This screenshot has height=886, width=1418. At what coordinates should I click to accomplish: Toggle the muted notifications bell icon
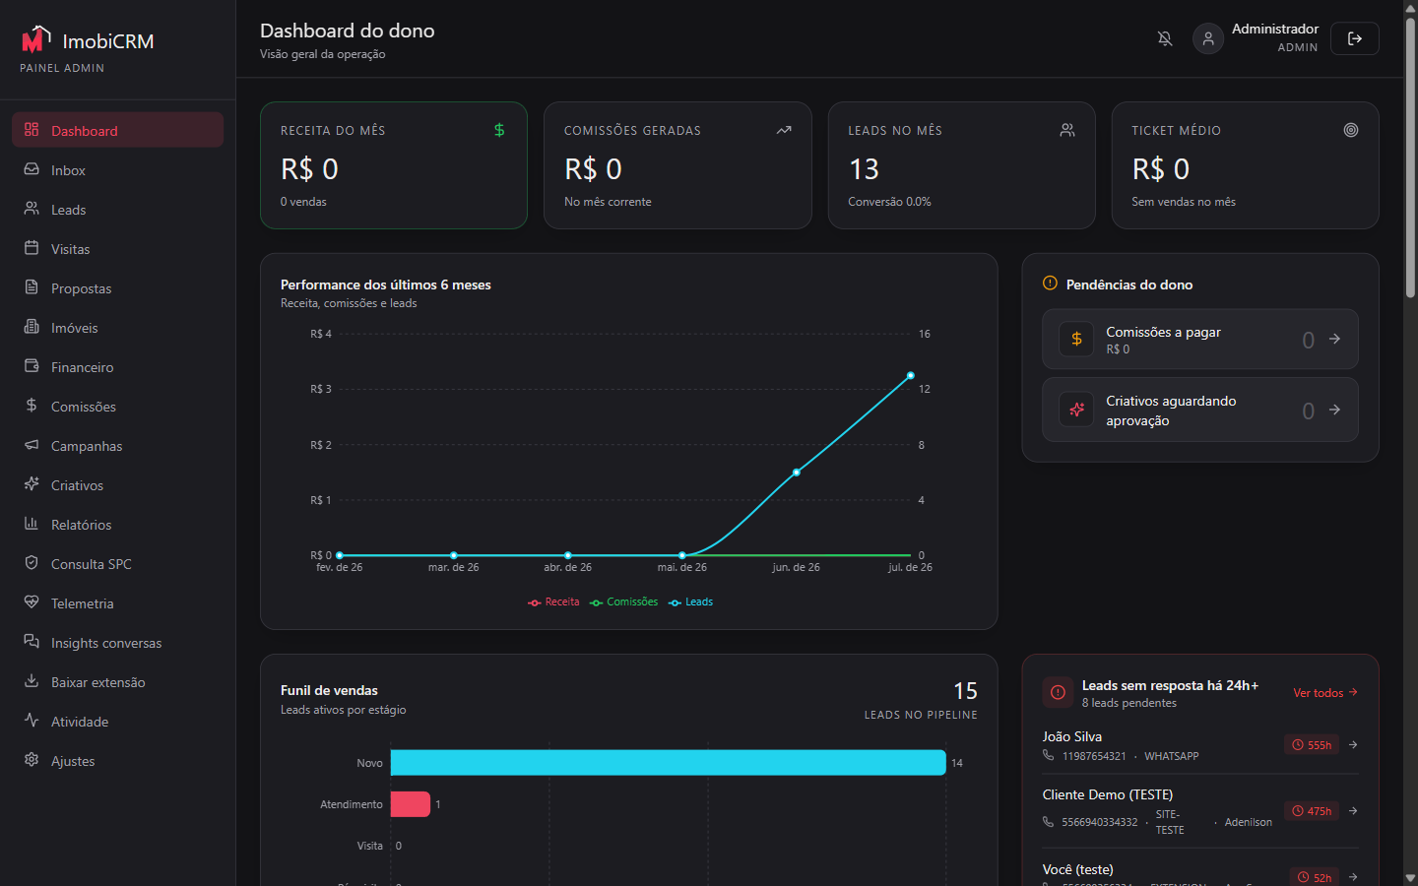pos(1165,38)
